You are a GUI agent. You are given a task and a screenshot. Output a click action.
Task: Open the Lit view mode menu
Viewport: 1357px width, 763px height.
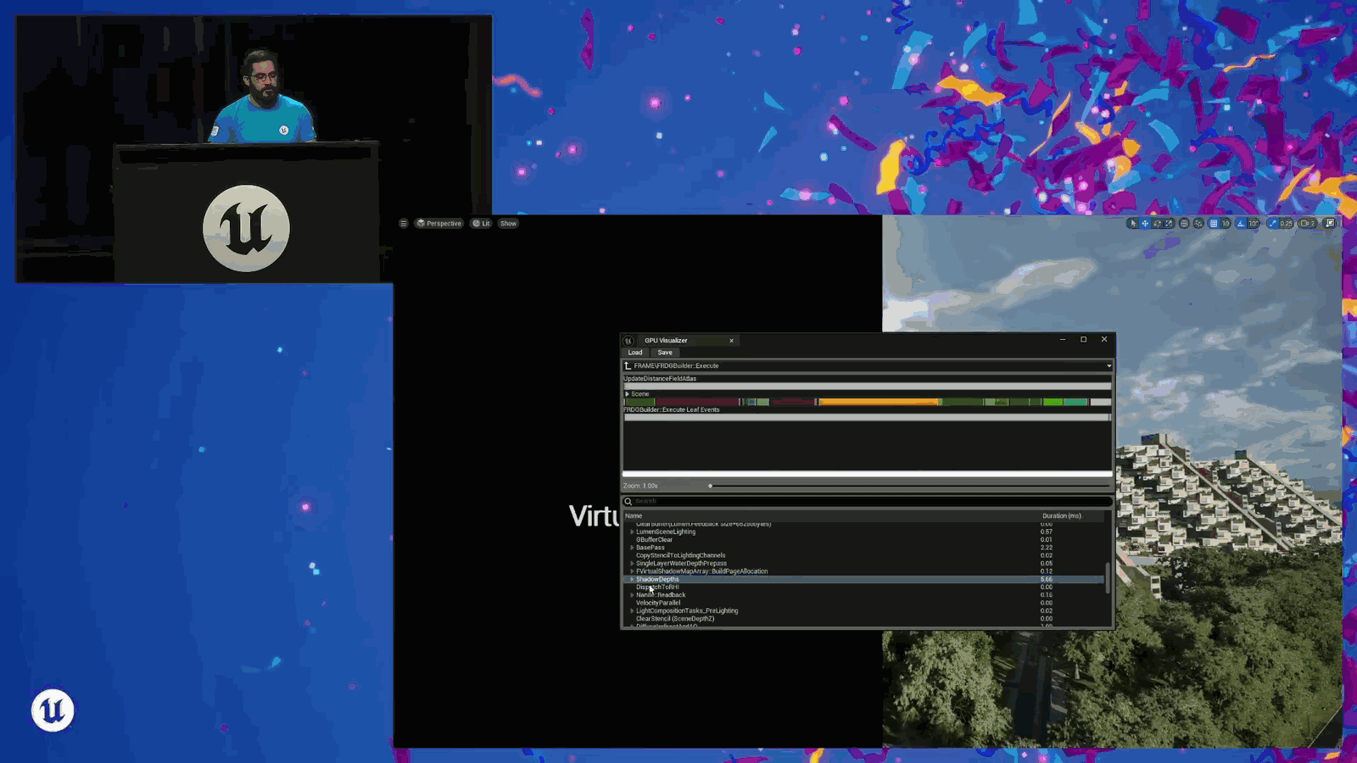pos(482,224)
